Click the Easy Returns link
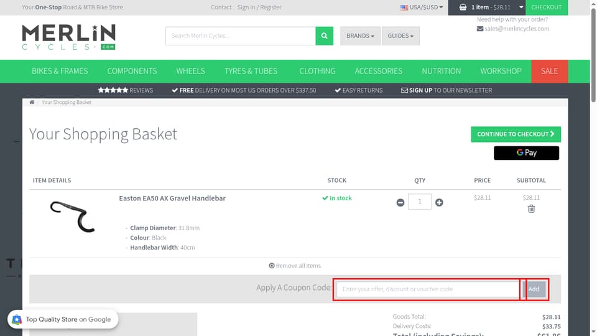This screenshot has width=597, height=336. coord(359,90)
